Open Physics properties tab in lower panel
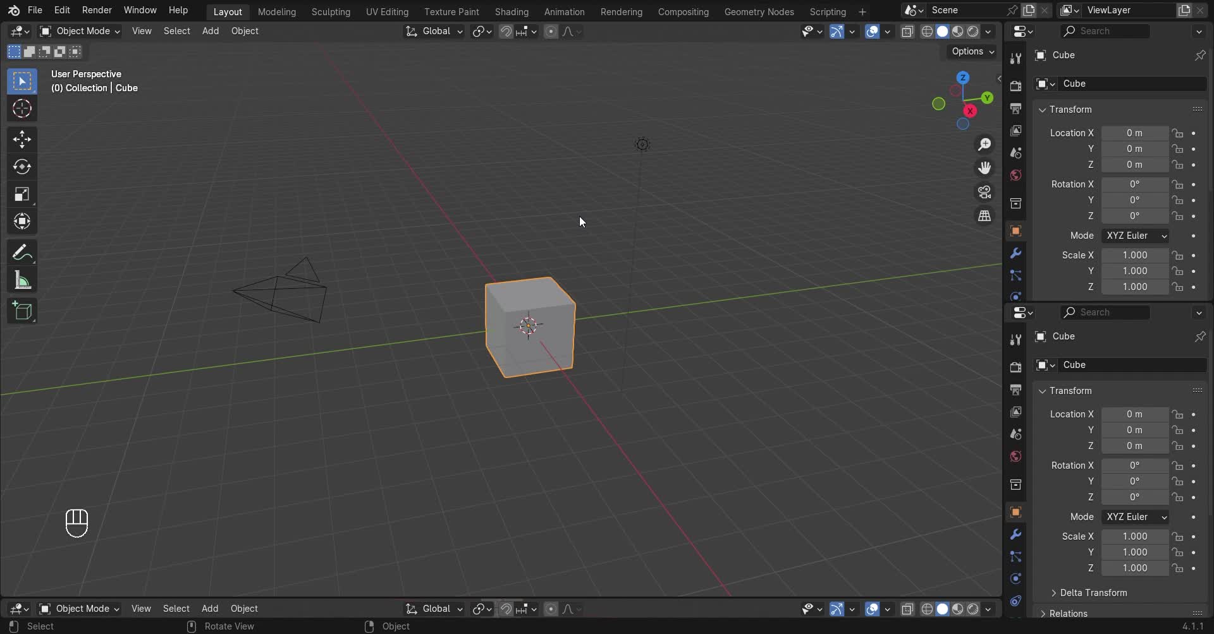Image resolution: width=1214 pixels, height=634 pixels. (1015, 578)
